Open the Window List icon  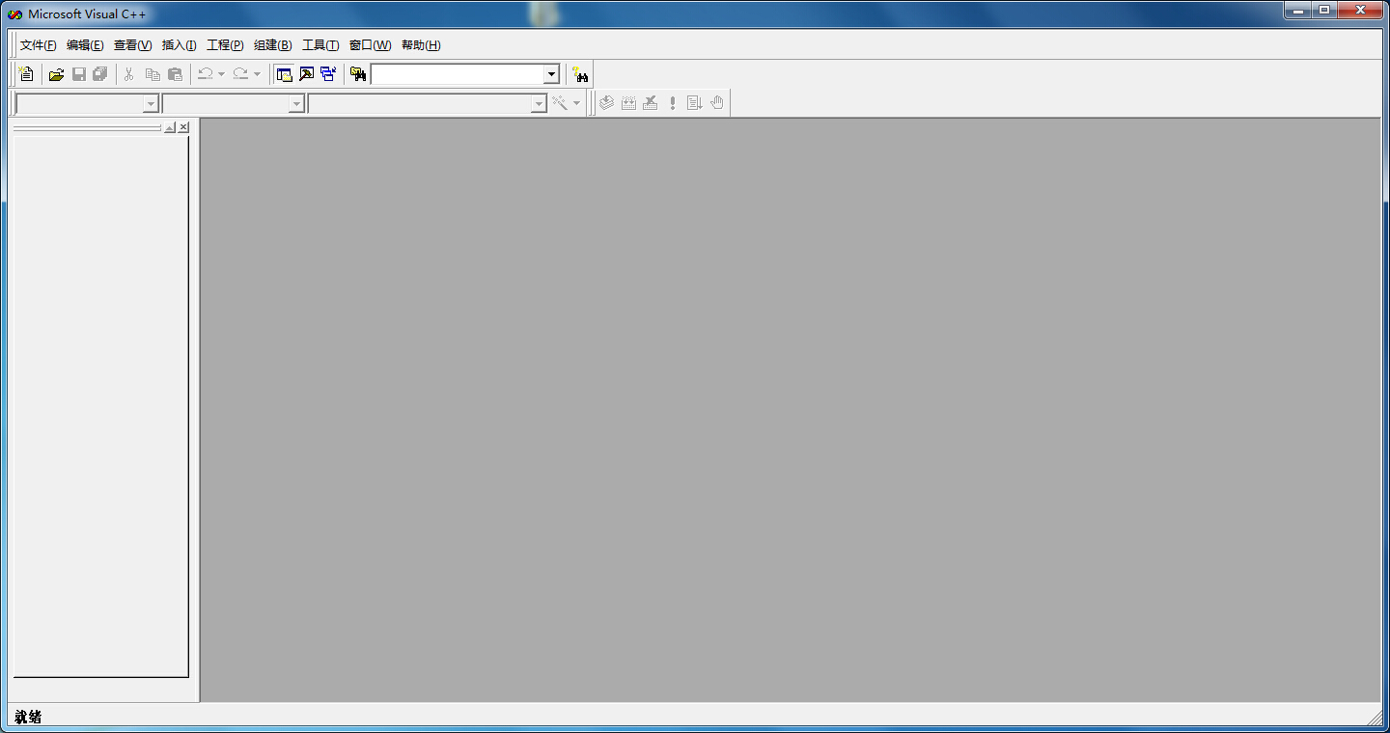328,74
